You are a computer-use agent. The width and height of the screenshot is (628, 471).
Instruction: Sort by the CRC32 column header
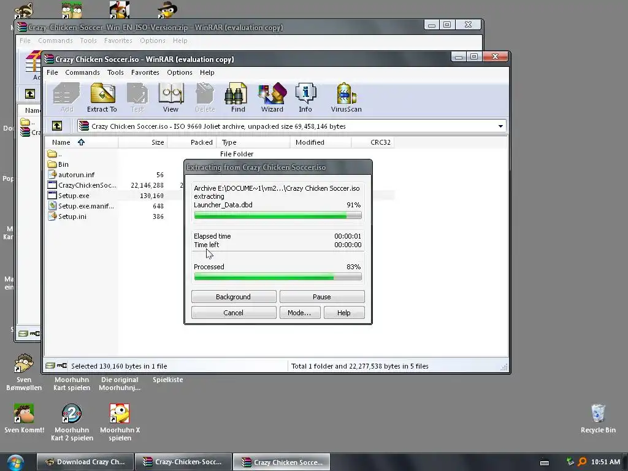tap(373, 142)
